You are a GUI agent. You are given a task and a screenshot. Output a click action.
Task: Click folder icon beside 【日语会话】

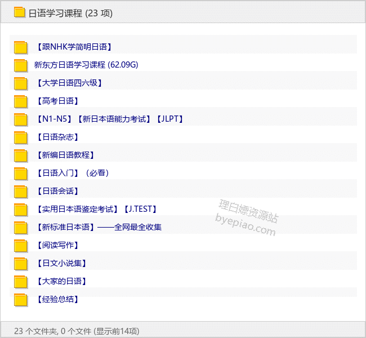coord(20,192)
